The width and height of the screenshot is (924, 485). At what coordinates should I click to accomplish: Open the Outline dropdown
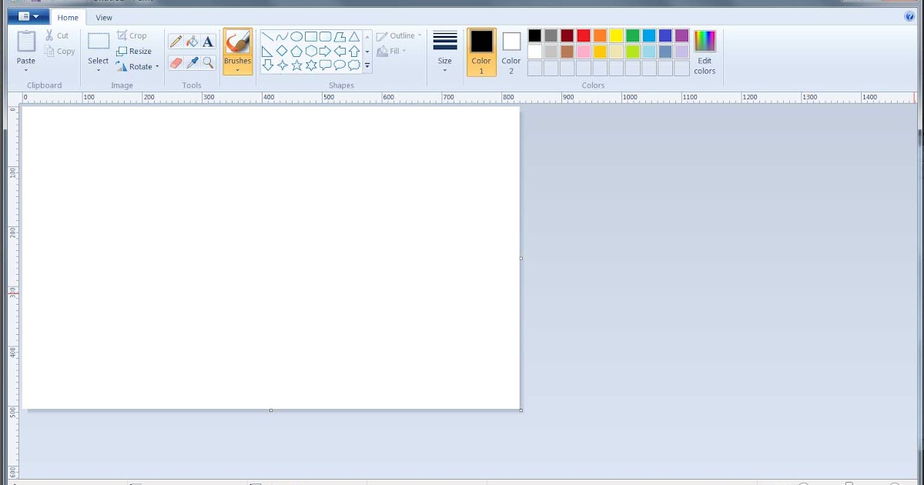pos(399,36)
